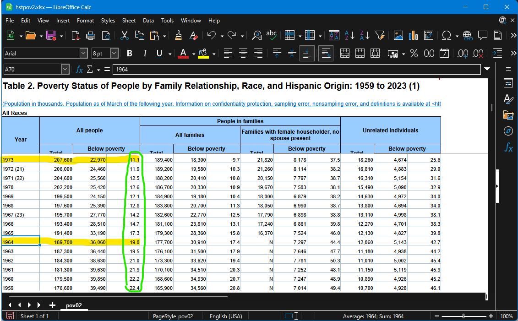The image size is (518, 321).
Task: Click the Print icon in toolbar
Action: [x=91, y=35]
